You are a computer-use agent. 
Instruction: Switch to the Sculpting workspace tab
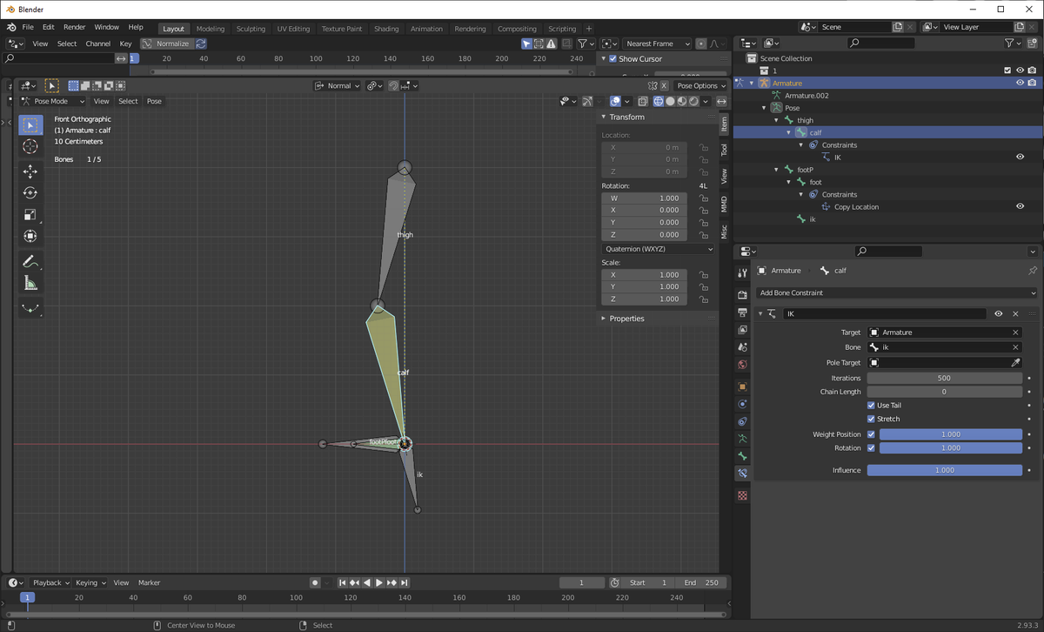click(x=251, y=29)
